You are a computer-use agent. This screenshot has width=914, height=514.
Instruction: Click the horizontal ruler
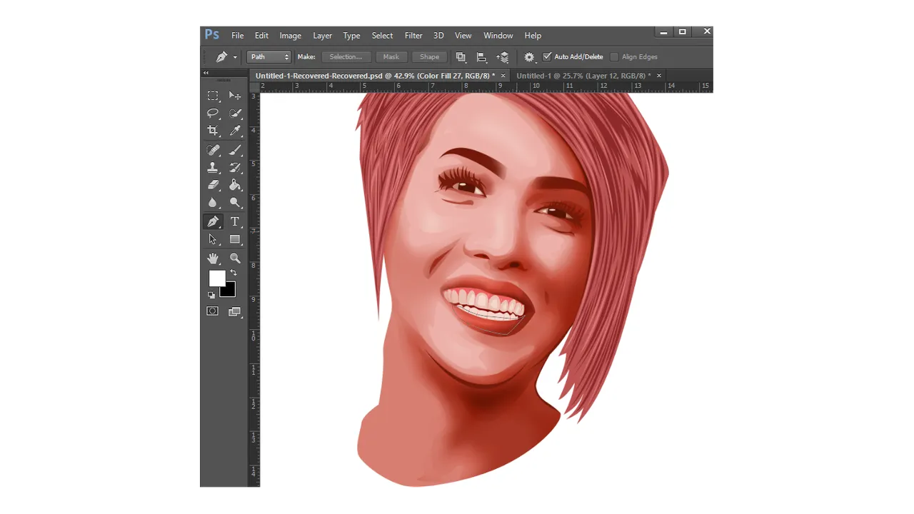(486, 86)
